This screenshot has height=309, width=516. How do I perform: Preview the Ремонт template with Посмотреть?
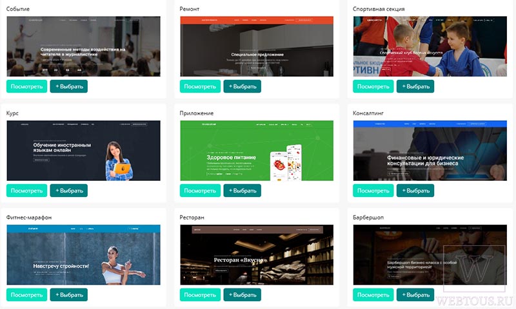(x=200, y=86)
